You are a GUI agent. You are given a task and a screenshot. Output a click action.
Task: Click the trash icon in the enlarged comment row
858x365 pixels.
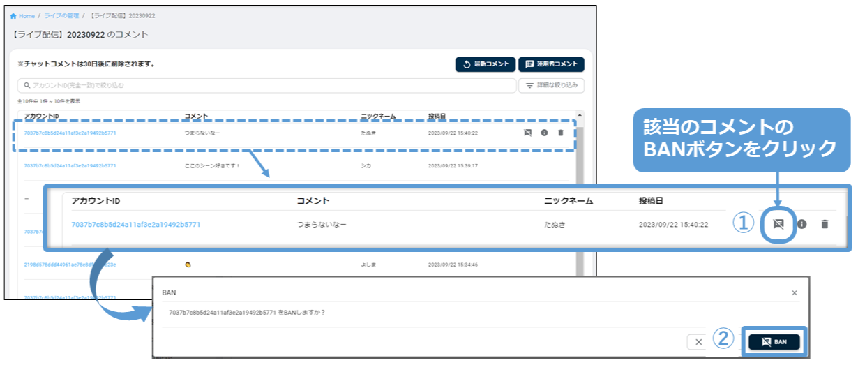(x=825, y=224)
